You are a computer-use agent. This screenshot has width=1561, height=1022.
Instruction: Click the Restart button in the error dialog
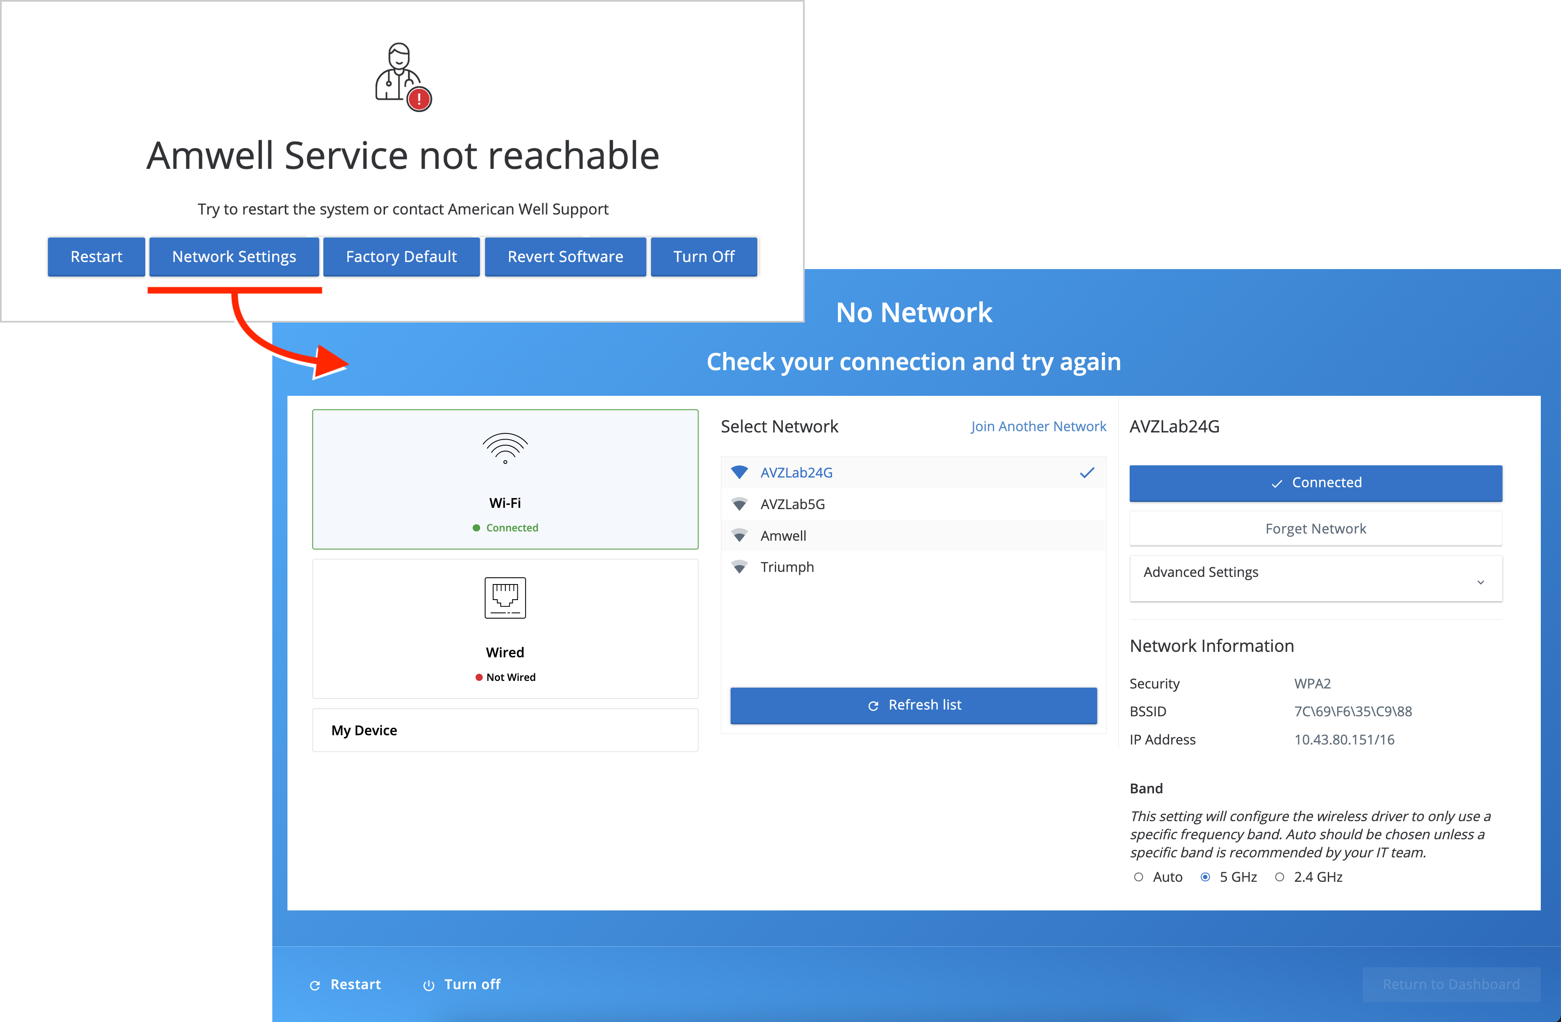coord(96,256)
